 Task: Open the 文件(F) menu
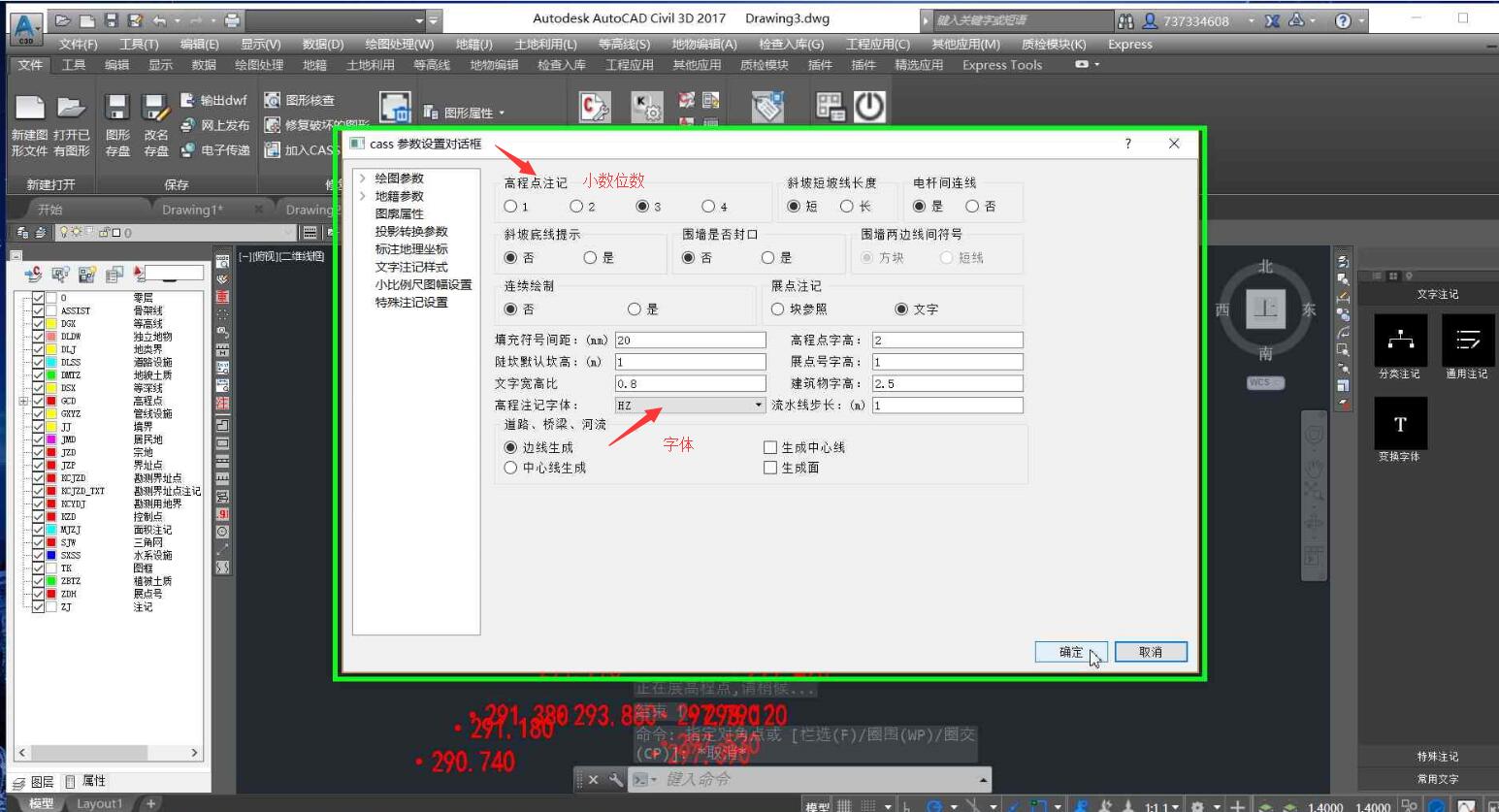pyautogui.click(x=78, y=44)
